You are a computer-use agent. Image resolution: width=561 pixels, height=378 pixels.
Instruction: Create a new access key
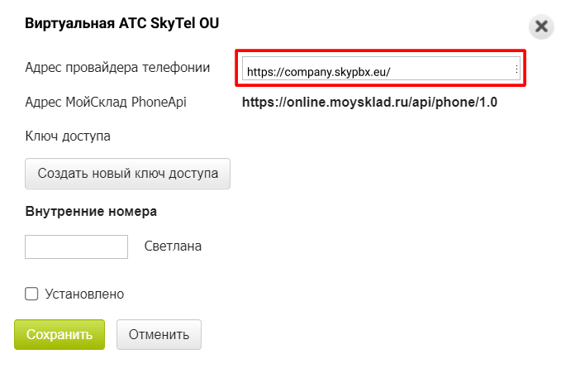pos(127,174)
